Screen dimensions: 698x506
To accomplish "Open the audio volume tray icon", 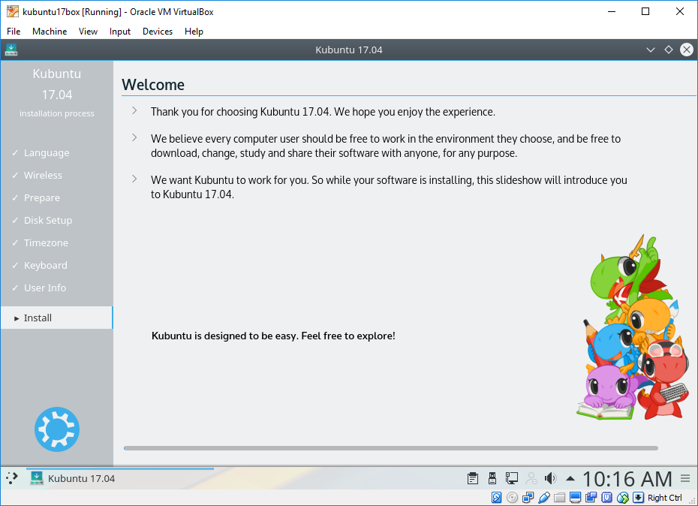I will tap(551, 478).
